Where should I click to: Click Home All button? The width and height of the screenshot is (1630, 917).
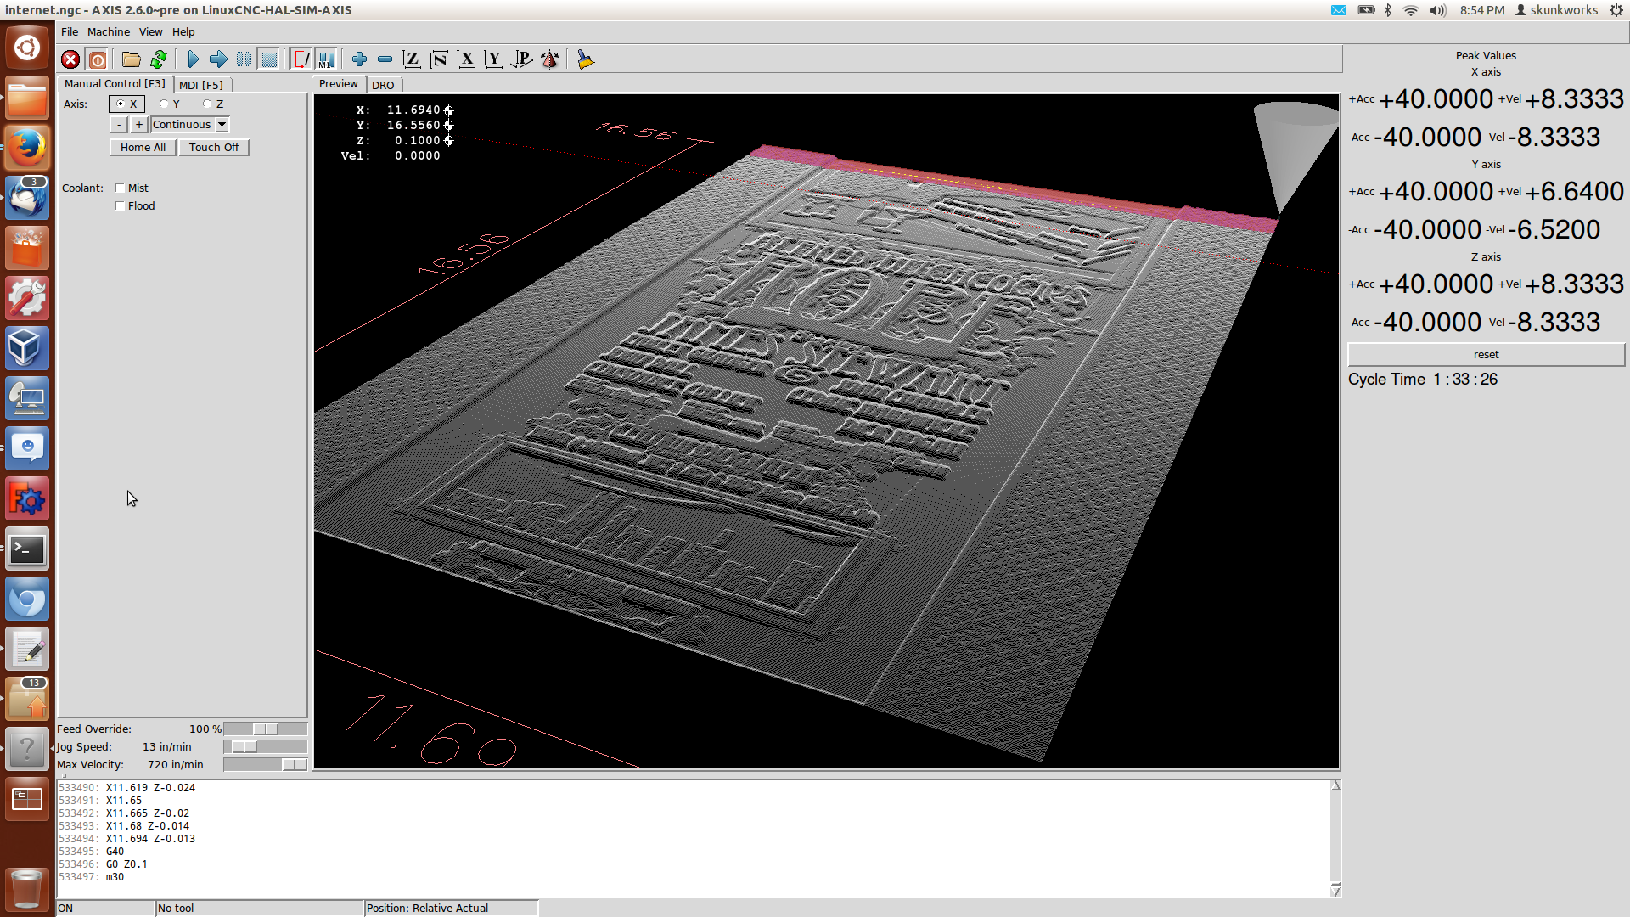[x=143, y=147]
